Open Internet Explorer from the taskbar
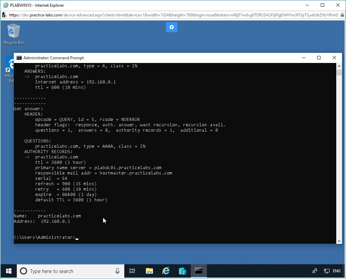Screen dimensions: 346x279 (166, 271)
